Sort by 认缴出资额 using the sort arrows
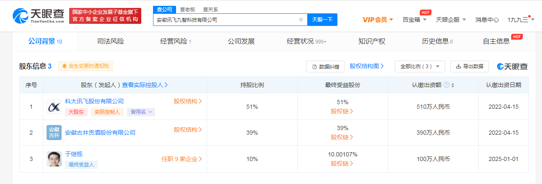Screen dimensions: 542x184 pyautogui.click(x=453, y=85)
